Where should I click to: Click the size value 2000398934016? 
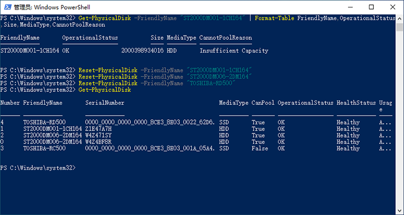(x=142, y=51)
